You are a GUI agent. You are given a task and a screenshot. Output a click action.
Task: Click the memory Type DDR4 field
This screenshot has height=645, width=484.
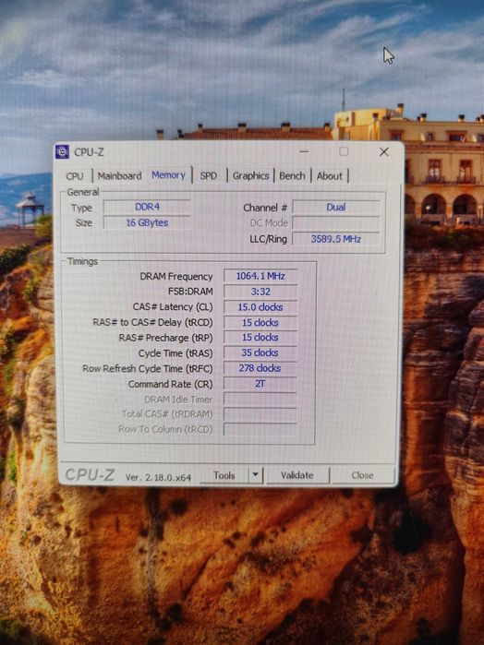click(x=147, y=207)
